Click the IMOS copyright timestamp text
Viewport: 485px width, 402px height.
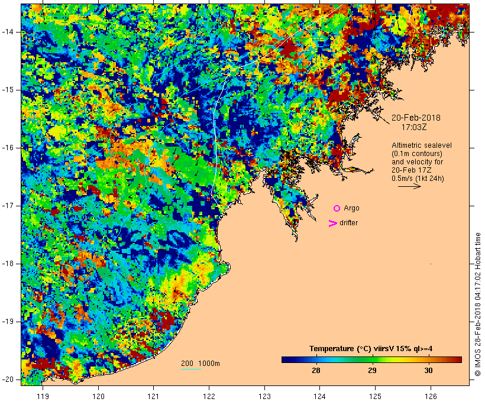point(478,304)
